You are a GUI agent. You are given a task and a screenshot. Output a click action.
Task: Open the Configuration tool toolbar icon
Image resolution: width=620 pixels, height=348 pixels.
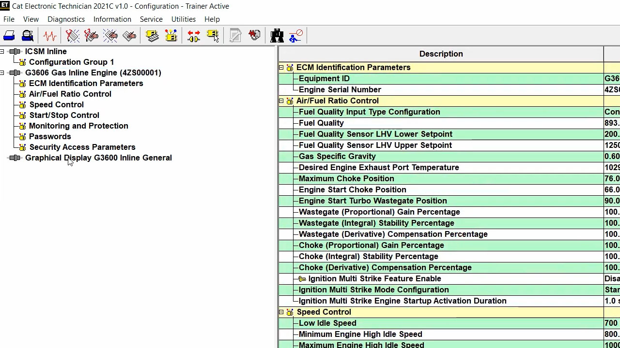click(x=171, y=36)
